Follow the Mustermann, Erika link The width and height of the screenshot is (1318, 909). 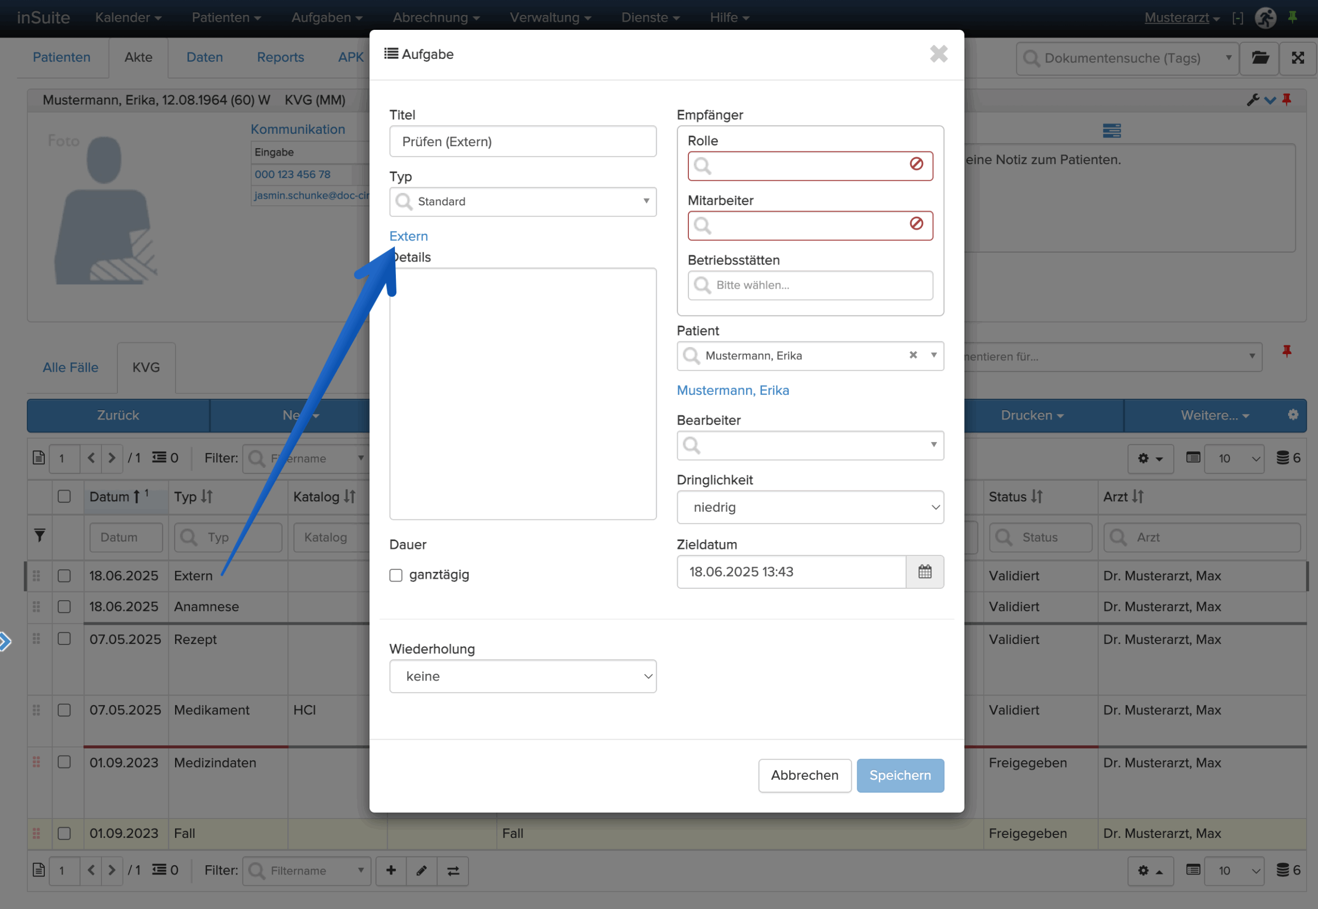pos(733,390)
